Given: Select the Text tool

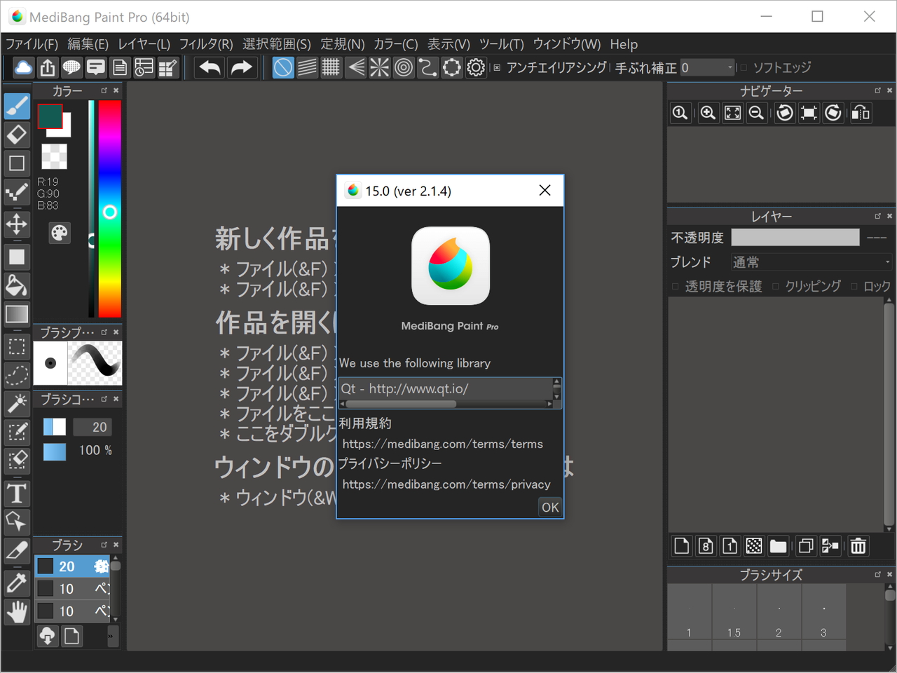Looking at the screenshot, I should coord(16,494).
